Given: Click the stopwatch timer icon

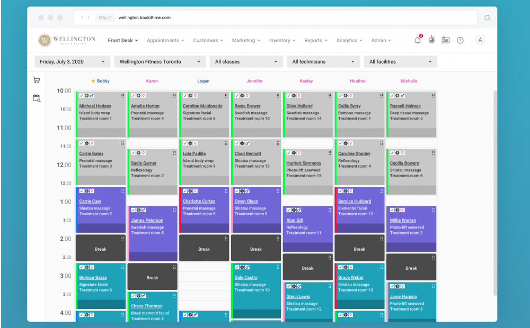Looking at the screenshot, I should coord(431,40).
